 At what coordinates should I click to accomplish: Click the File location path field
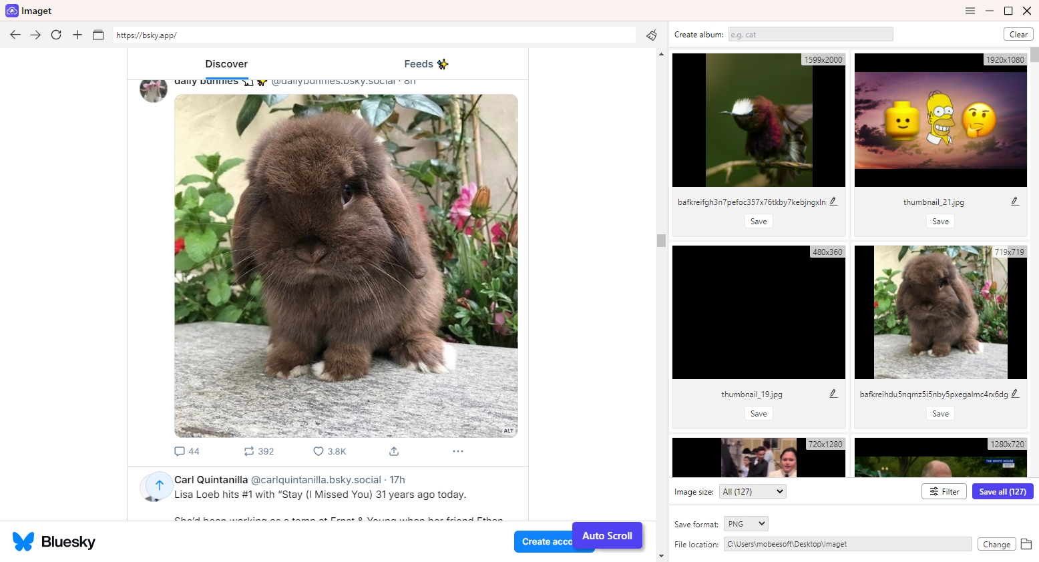point(847,544)
